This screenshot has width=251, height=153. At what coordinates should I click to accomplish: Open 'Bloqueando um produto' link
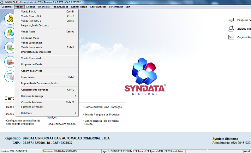(x=61, y=124)
